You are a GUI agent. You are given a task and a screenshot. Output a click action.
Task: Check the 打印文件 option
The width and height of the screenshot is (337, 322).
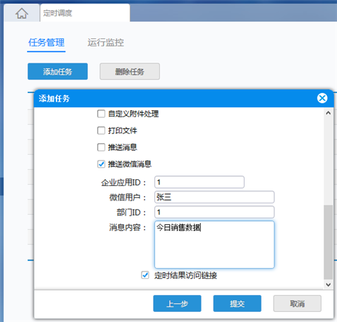(101, 131)
